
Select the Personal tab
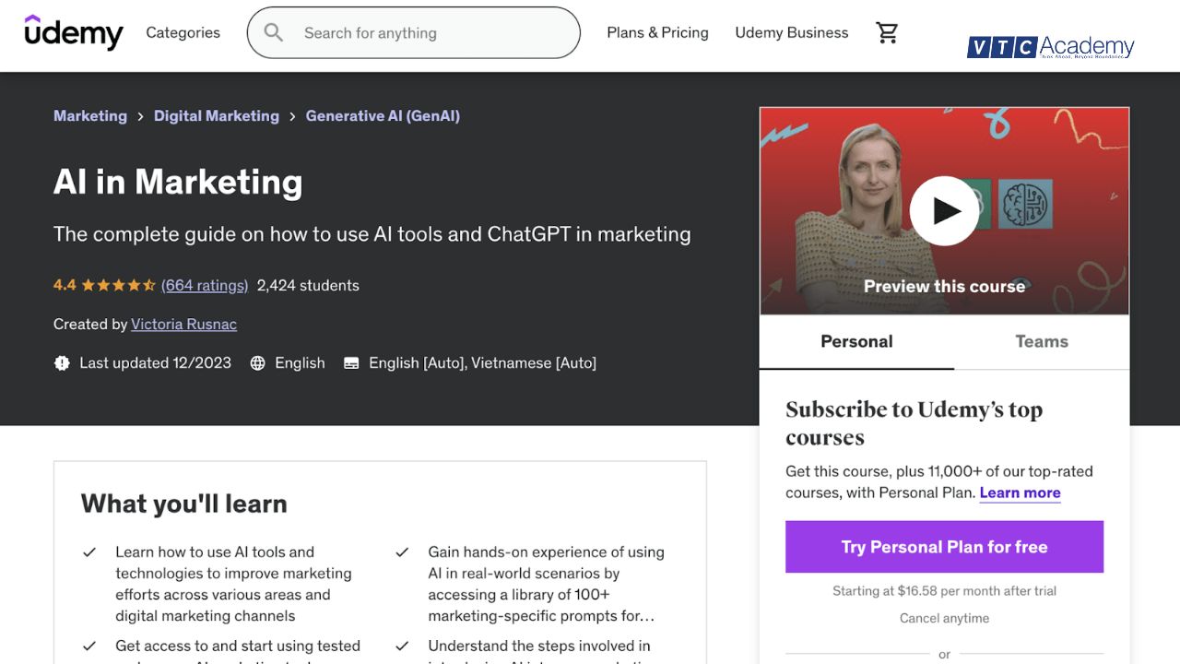tap(855, 341)
